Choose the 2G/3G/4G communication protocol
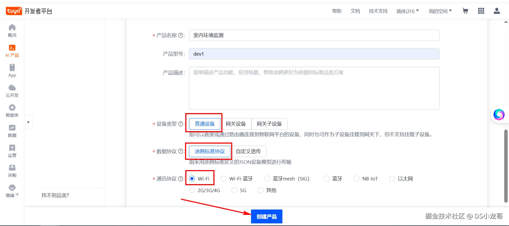Screen dimensions: 509x226 205,190
